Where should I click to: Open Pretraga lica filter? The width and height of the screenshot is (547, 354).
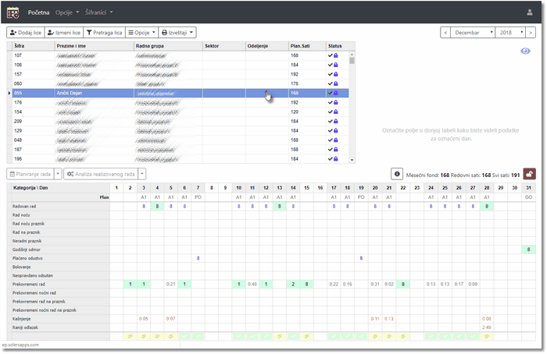coord(104,33)
